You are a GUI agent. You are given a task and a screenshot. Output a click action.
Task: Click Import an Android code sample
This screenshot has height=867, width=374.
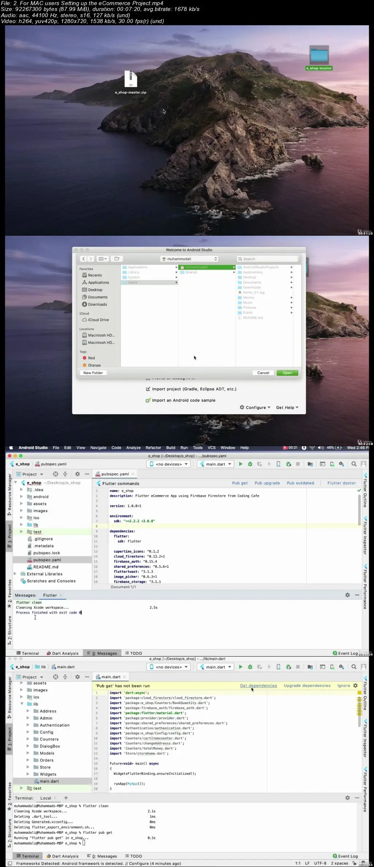pos(180,400)
